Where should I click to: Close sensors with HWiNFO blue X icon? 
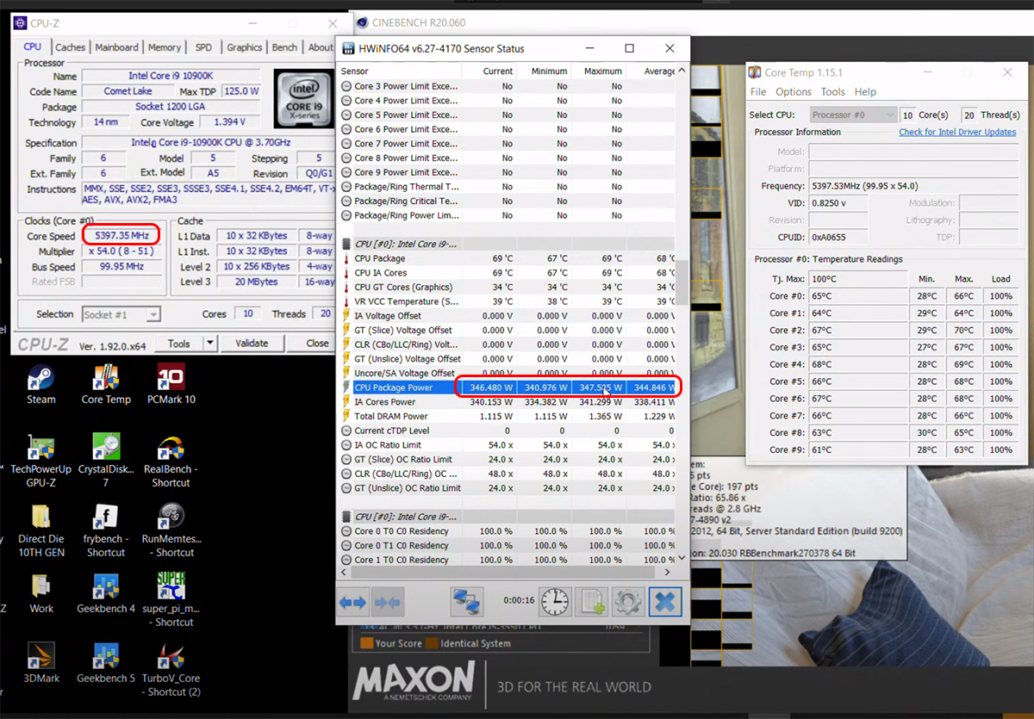(664, 602)
